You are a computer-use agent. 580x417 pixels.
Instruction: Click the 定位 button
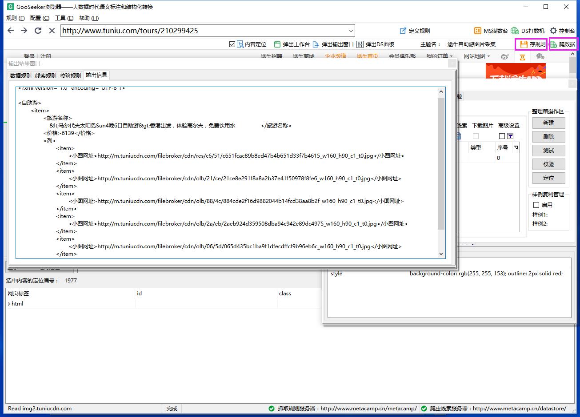coord(548,178)
